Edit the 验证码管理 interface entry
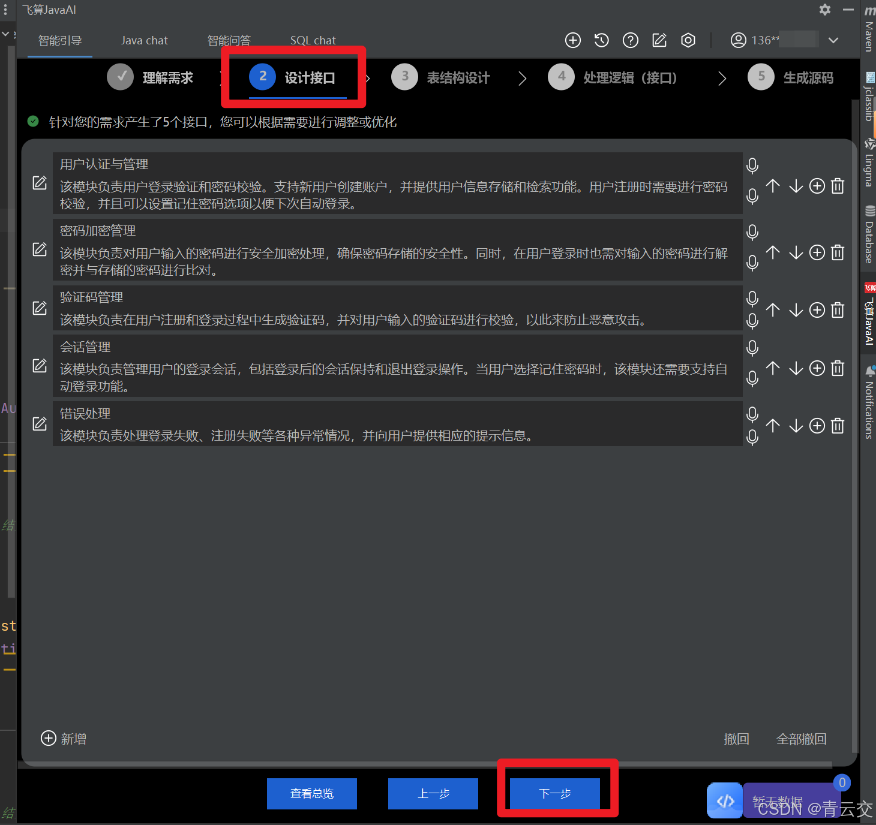Screen dimensions: 876x825 (40, 308)
